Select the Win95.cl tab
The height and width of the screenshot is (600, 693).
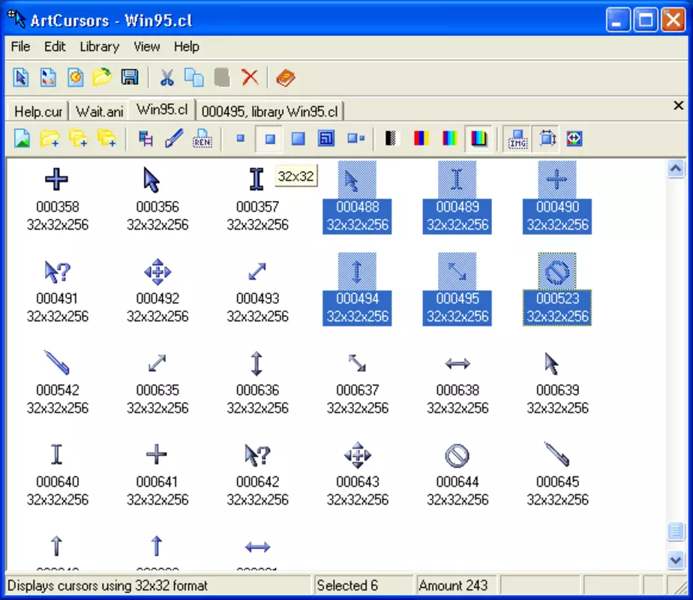pyautogui.click(x=162, y=109)
